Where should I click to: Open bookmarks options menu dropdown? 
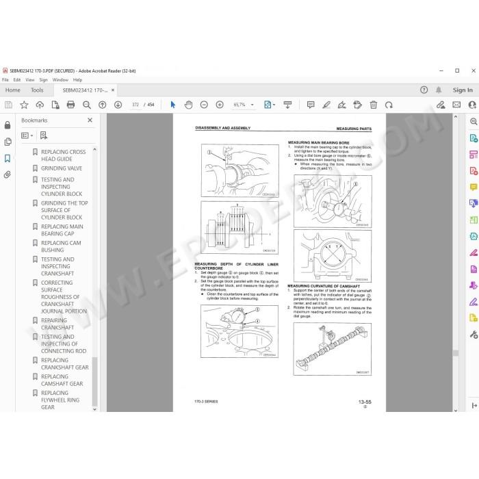pos(27,135)
